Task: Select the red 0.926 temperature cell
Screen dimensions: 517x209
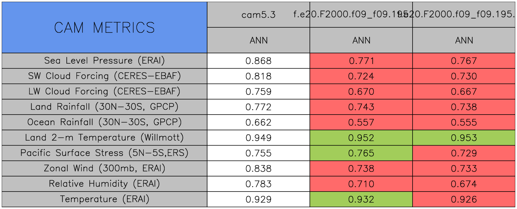Action: coord(464,199)
